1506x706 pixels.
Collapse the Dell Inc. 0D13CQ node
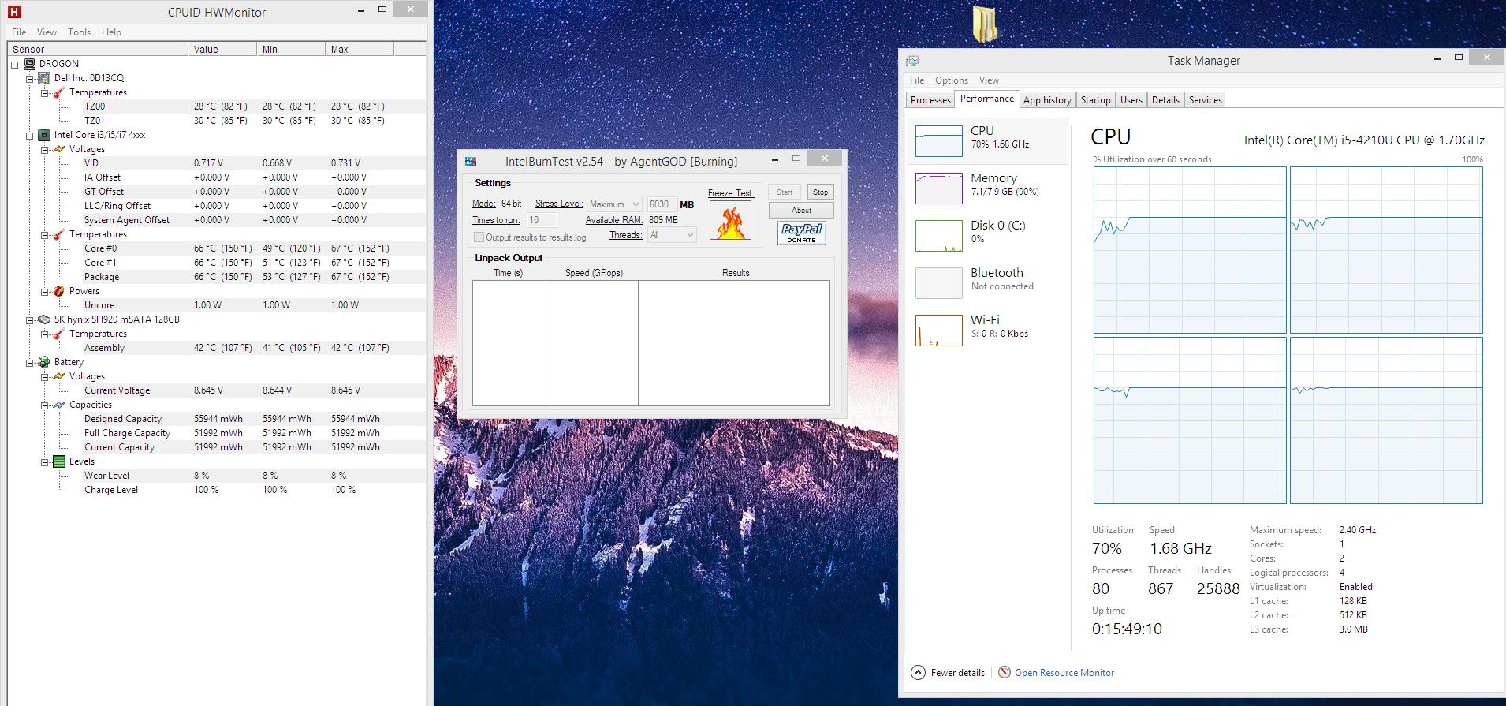[x=30, y=78]
